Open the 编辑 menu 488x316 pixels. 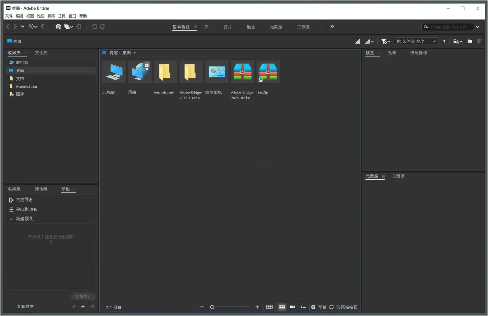[19, 16]
